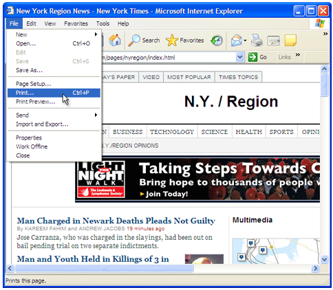333x290 pixels.
Task: Click 'Prints this page.' status text
Action: 26,280
